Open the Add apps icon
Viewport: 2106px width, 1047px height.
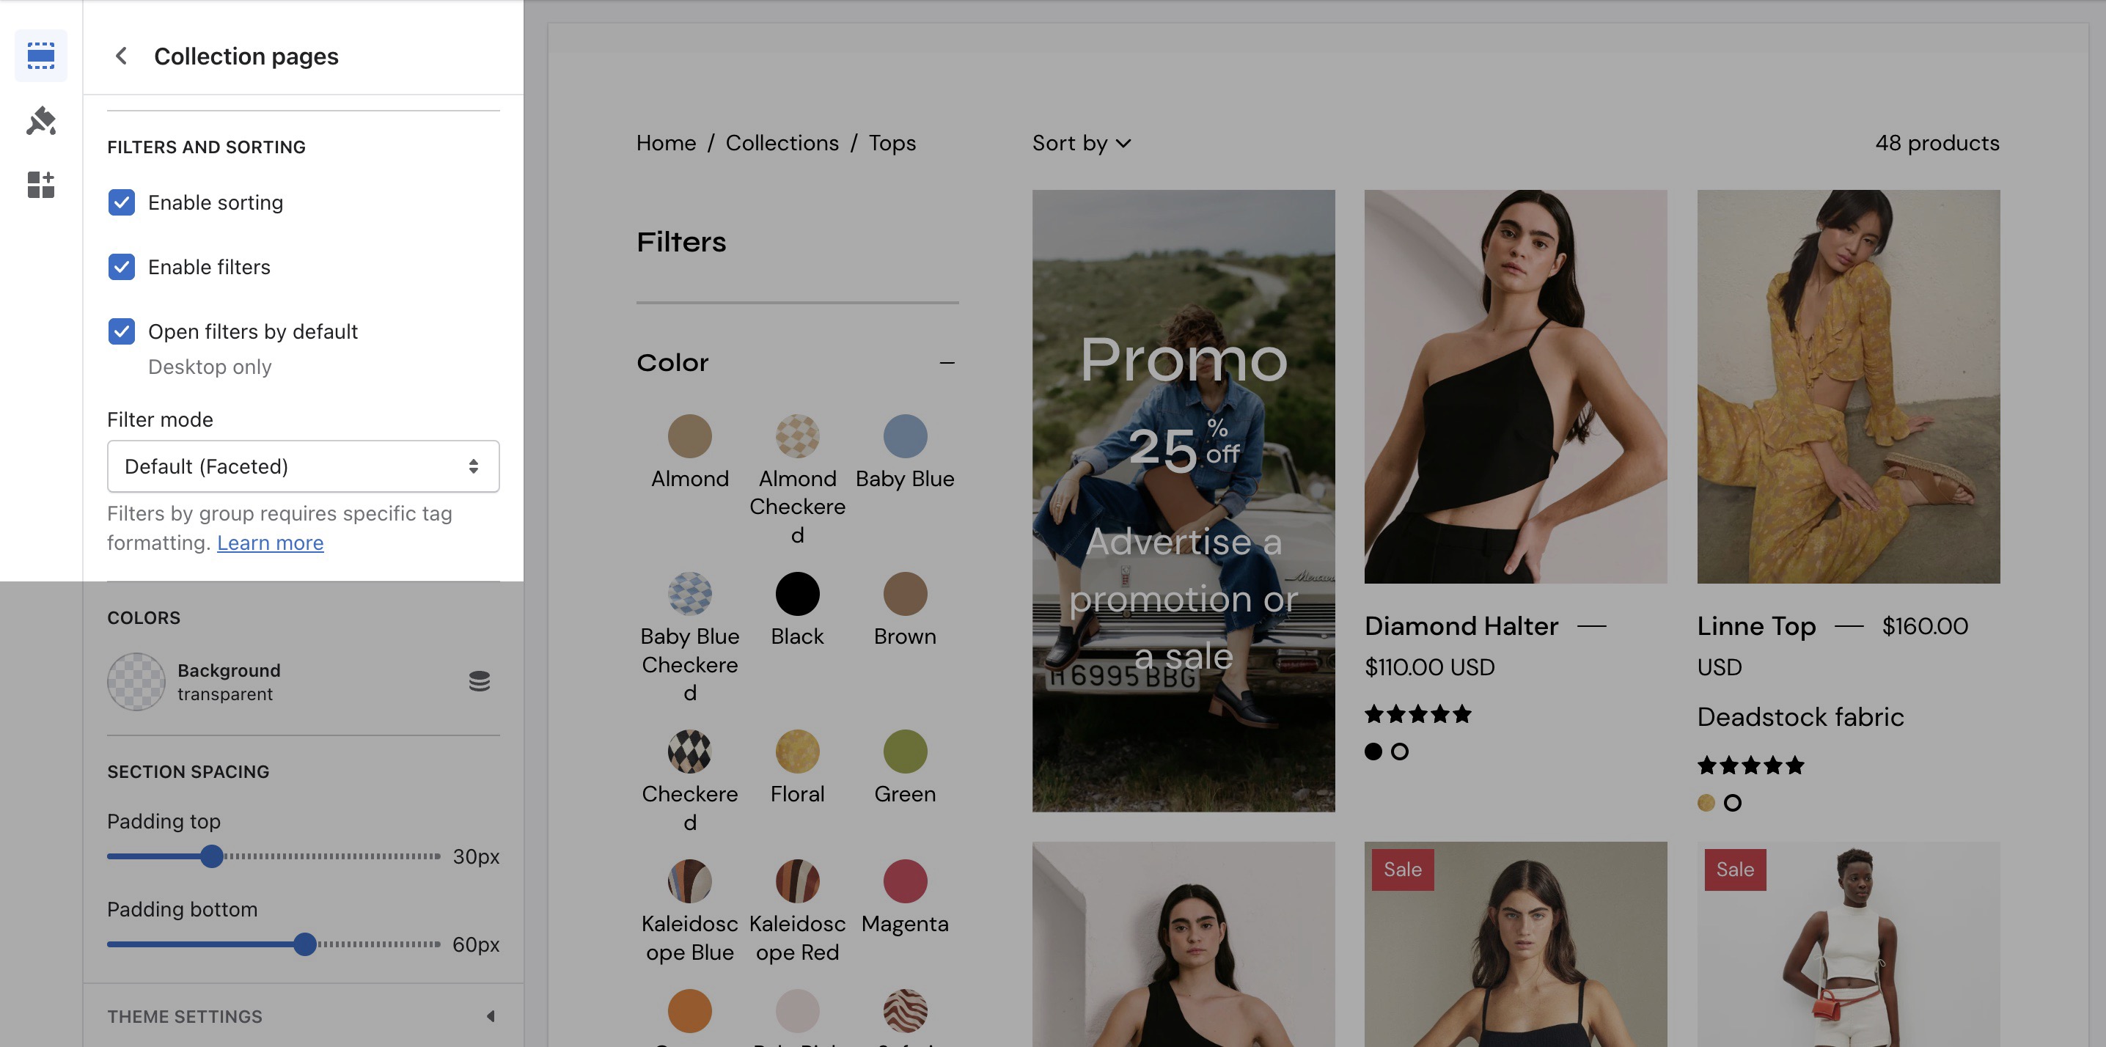41,185
